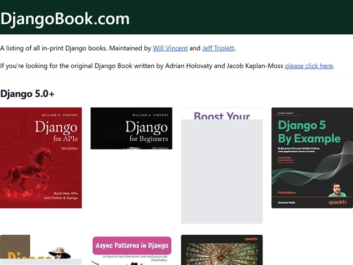Viewport: 353px width, 265px height.
Task: Open the Will Vincent link
Action: pos(170,48)
